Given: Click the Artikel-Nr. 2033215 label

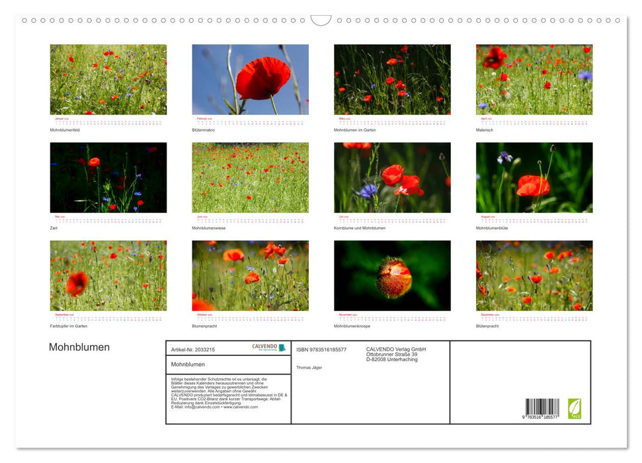Looking at the screenshot, I should (x=193, y=349).
